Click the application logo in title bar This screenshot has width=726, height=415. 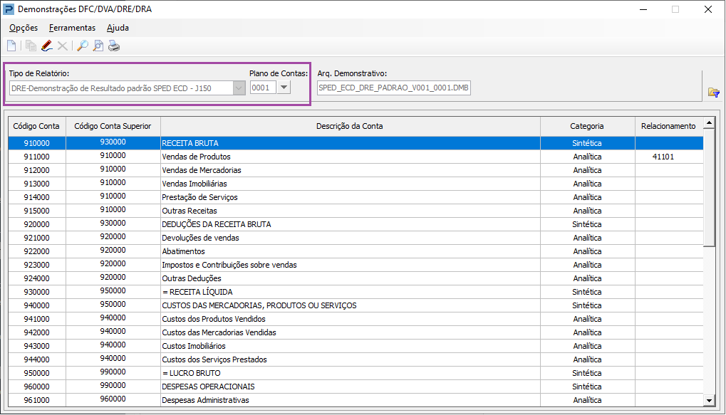click(9, 9)
